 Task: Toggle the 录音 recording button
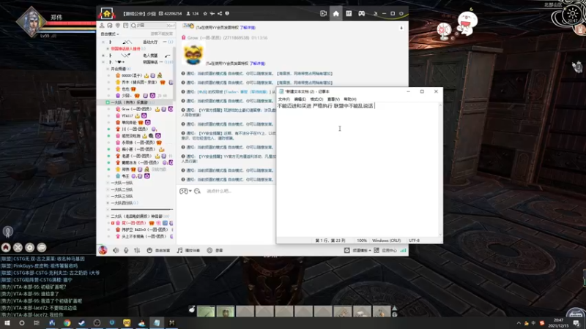215,250
